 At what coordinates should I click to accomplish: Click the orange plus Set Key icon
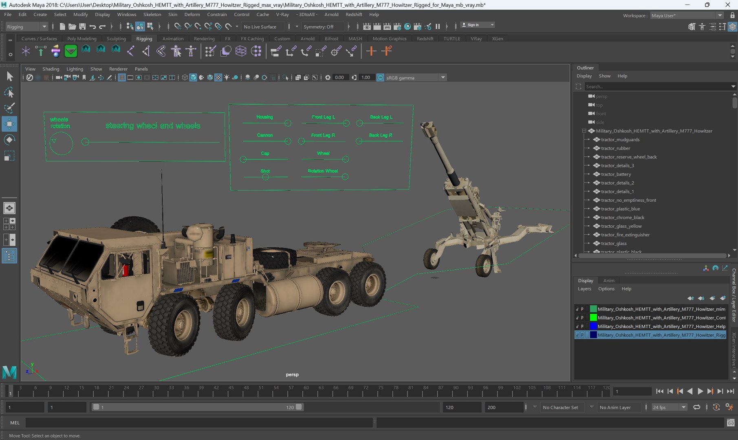(x=371, y=51)
